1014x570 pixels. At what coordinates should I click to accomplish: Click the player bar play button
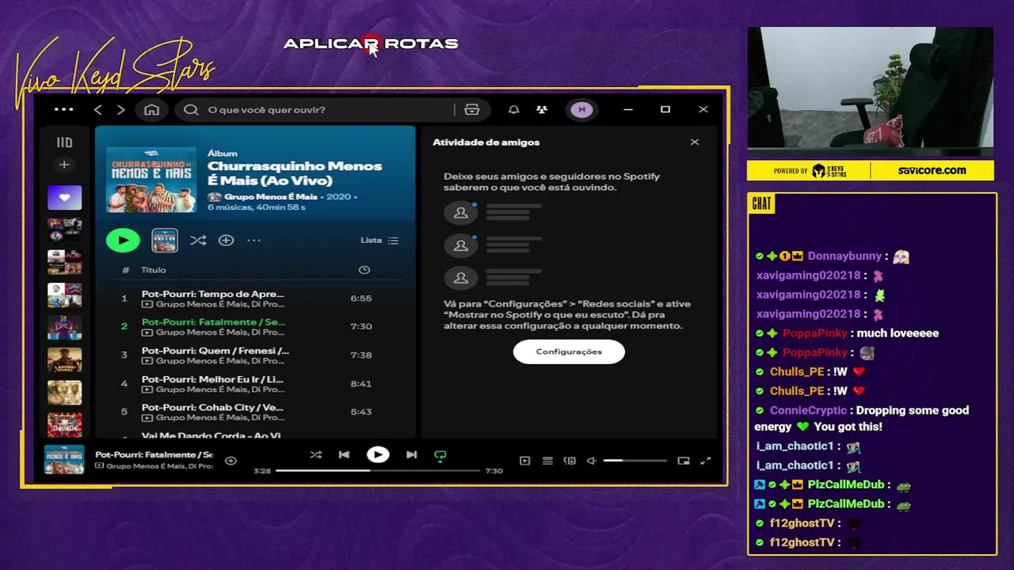point(378,454)
